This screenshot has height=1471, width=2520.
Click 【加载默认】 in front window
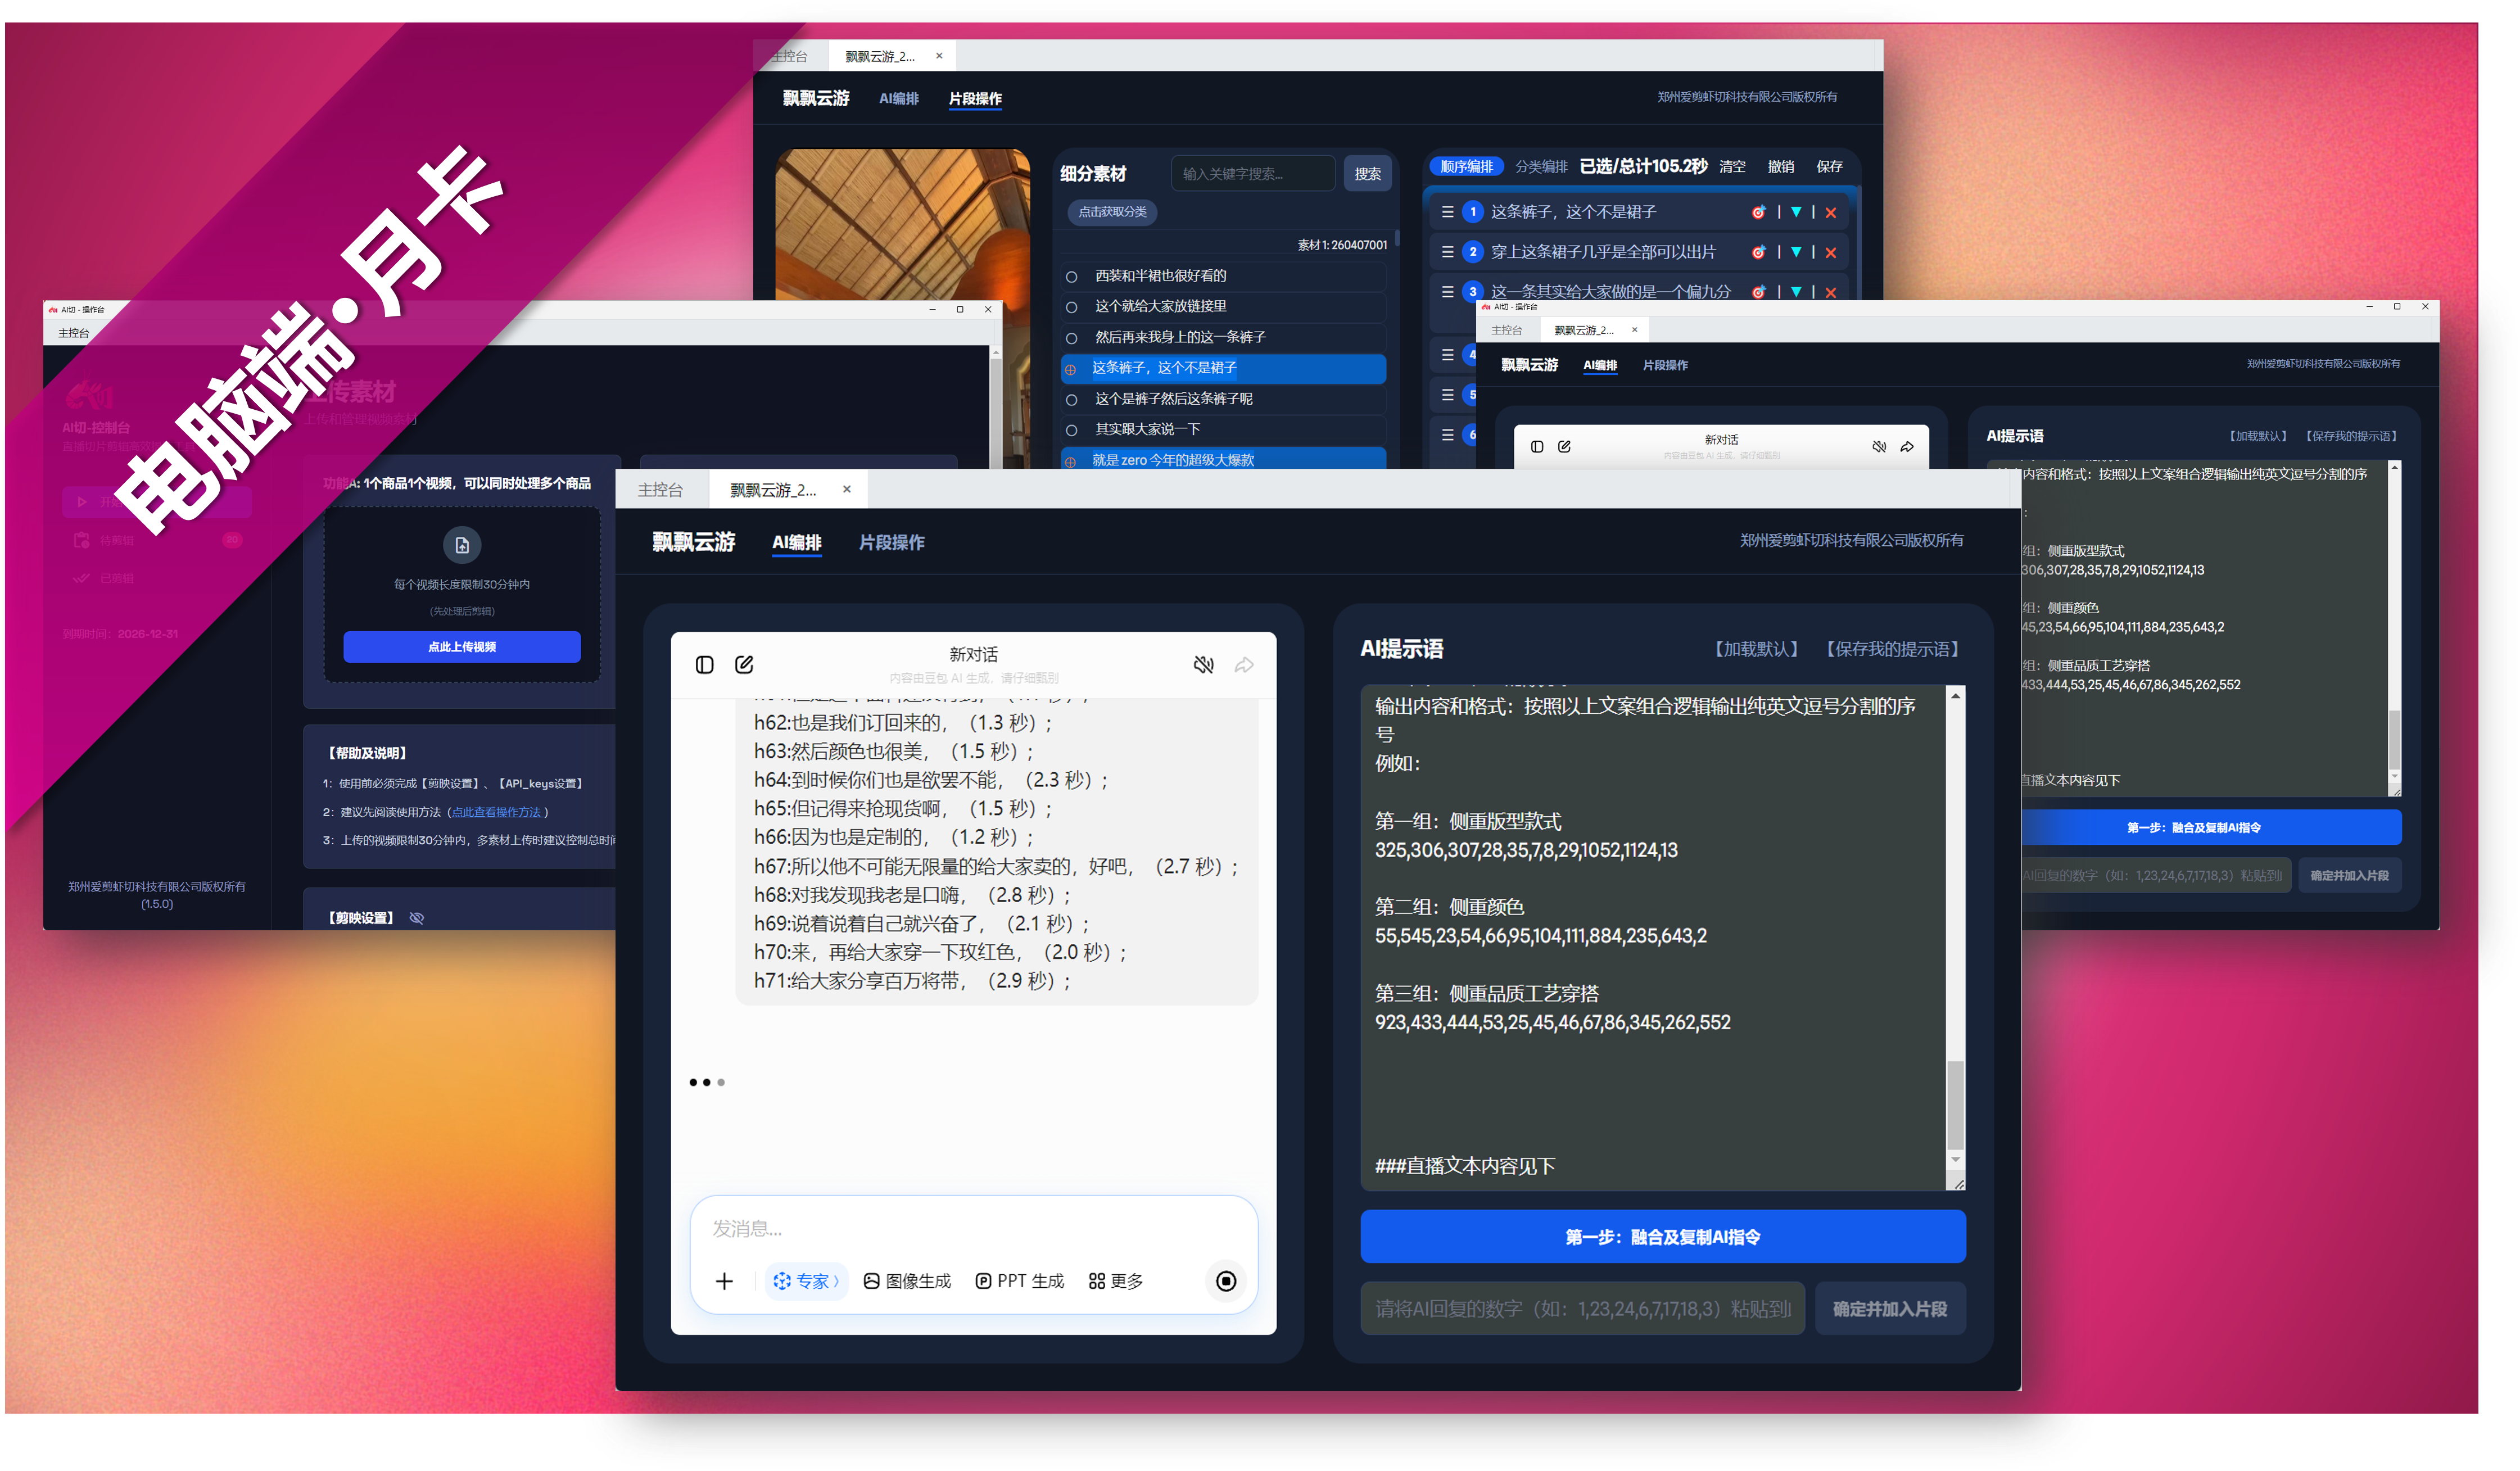(x=1757, y=649)
